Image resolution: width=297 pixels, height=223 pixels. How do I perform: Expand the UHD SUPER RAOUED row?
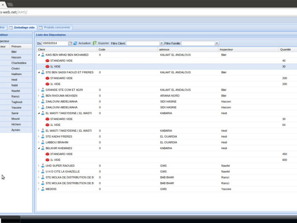(x=39, y=166)
